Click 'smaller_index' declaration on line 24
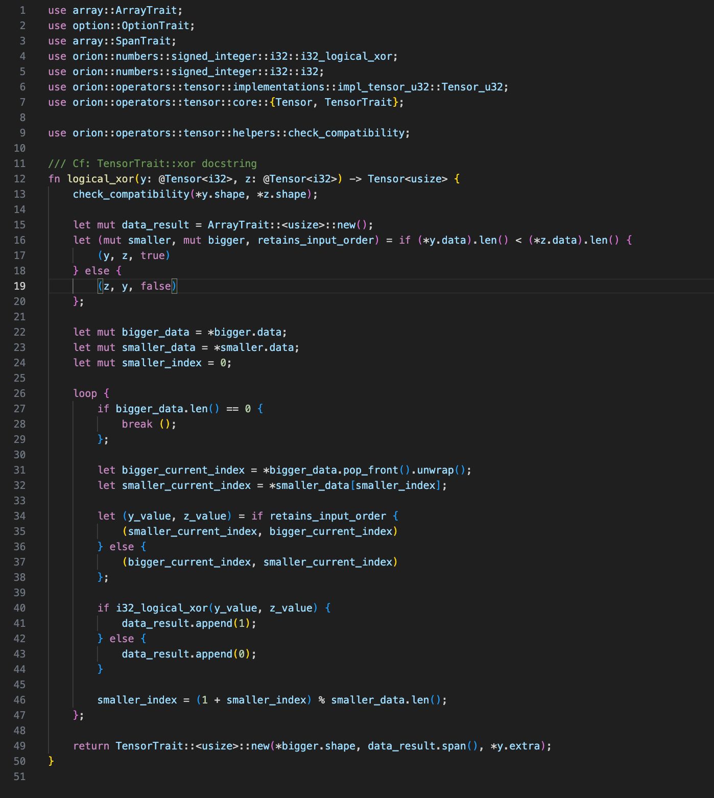The height and width of the screenshot is (798, 714). [x=161, y=363]
